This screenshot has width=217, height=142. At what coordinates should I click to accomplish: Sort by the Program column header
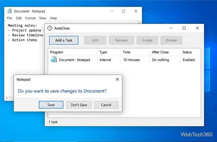(x=73, y=52)
